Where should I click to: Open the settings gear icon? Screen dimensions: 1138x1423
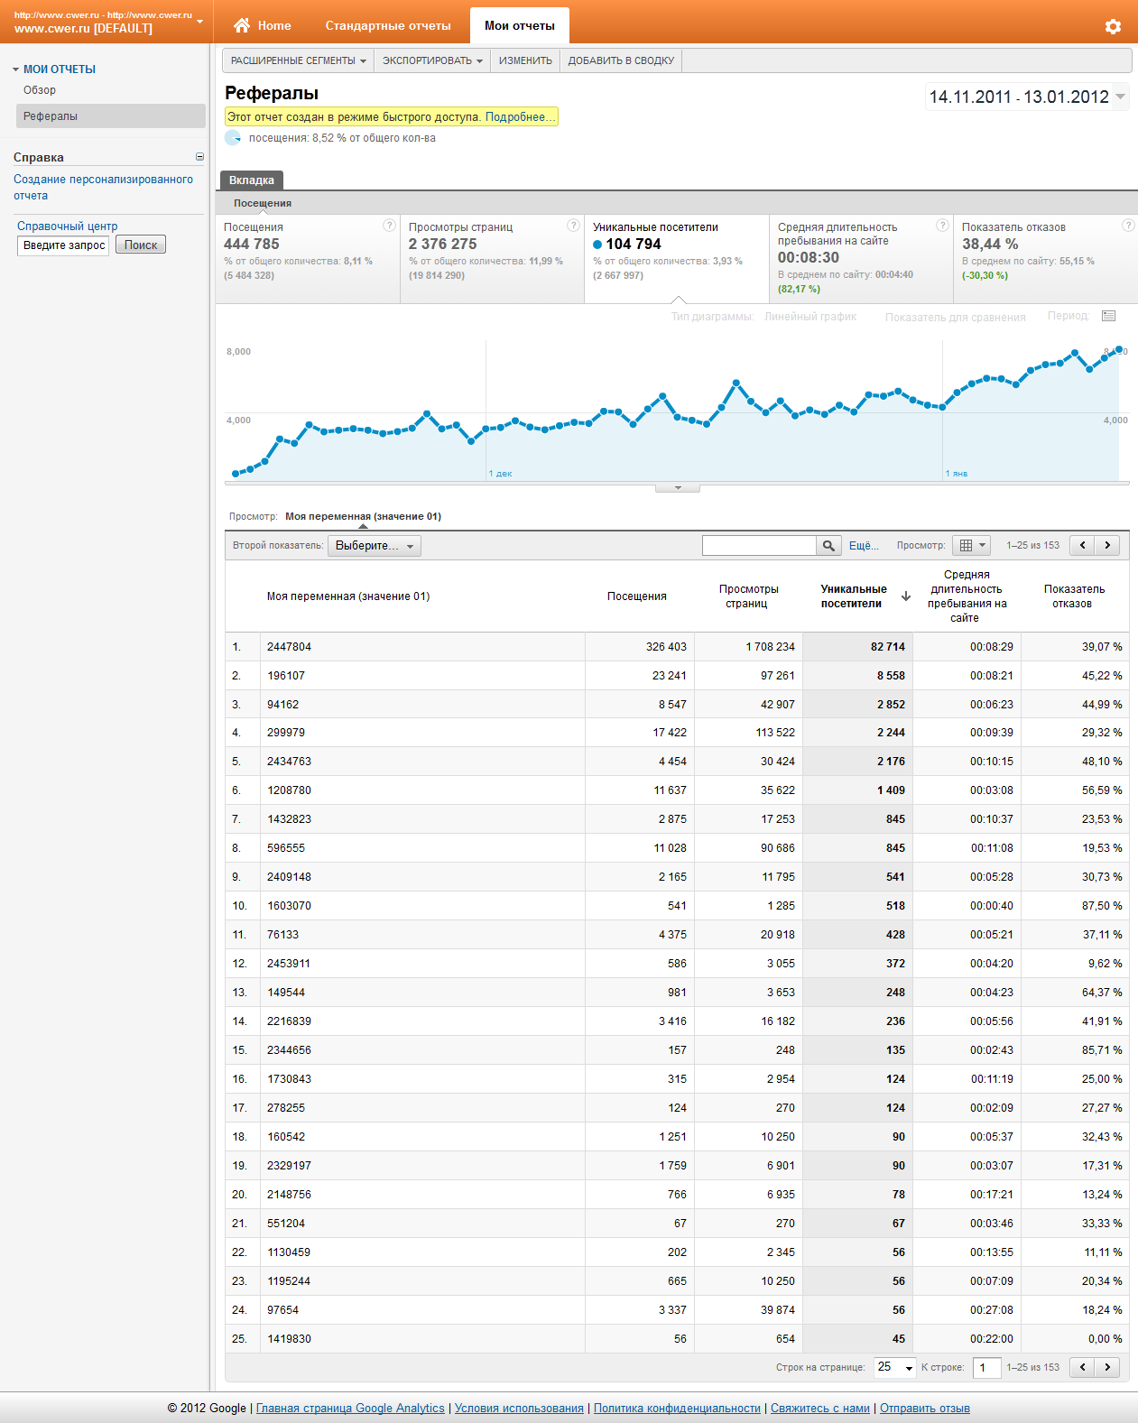[1113, 26]
